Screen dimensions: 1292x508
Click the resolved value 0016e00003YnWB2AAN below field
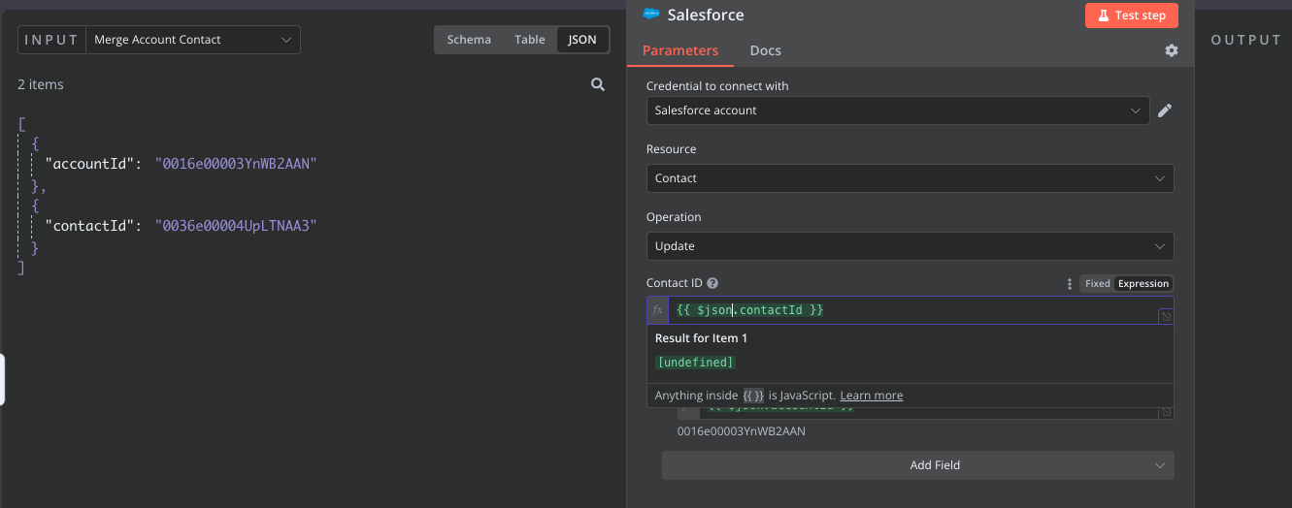click(741, 431)
